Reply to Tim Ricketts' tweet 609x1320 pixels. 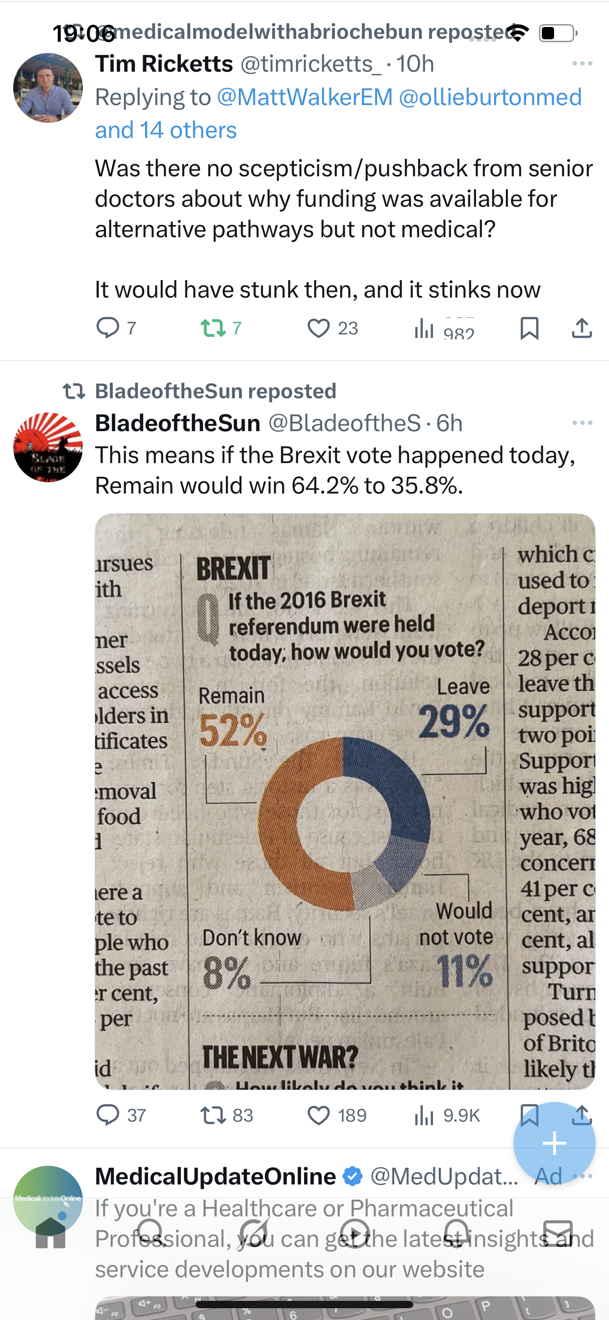pos(108,328)
